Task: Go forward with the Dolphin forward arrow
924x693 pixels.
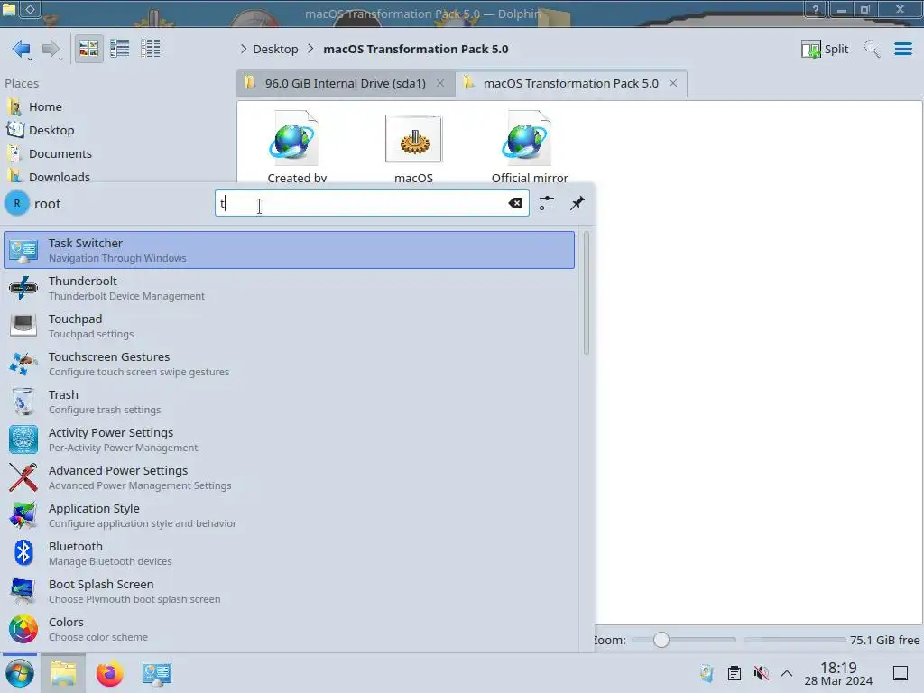Action: (x=51, y=49)
